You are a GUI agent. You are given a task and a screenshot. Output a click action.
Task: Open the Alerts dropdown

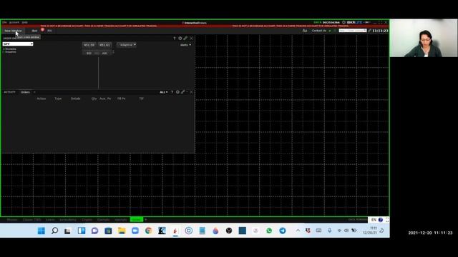tap(185, 45)
